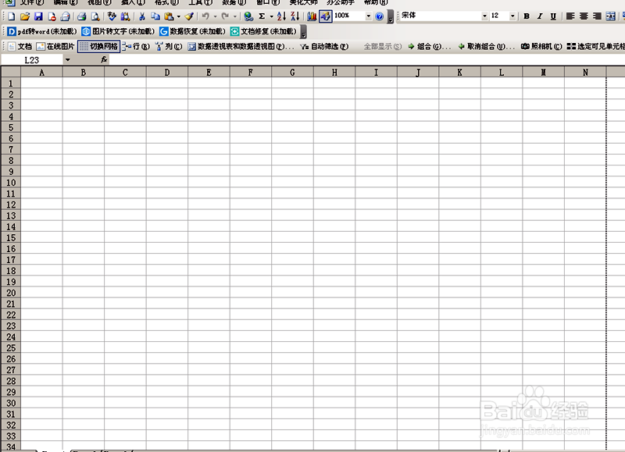Save the workbook with floppy disk icon
Screen dimensions: 625x452
click(38, 16)
